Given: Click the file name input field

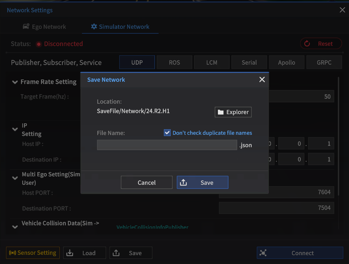Looking at the screenshot, I should pyautogui.click(x=167, y=145).
